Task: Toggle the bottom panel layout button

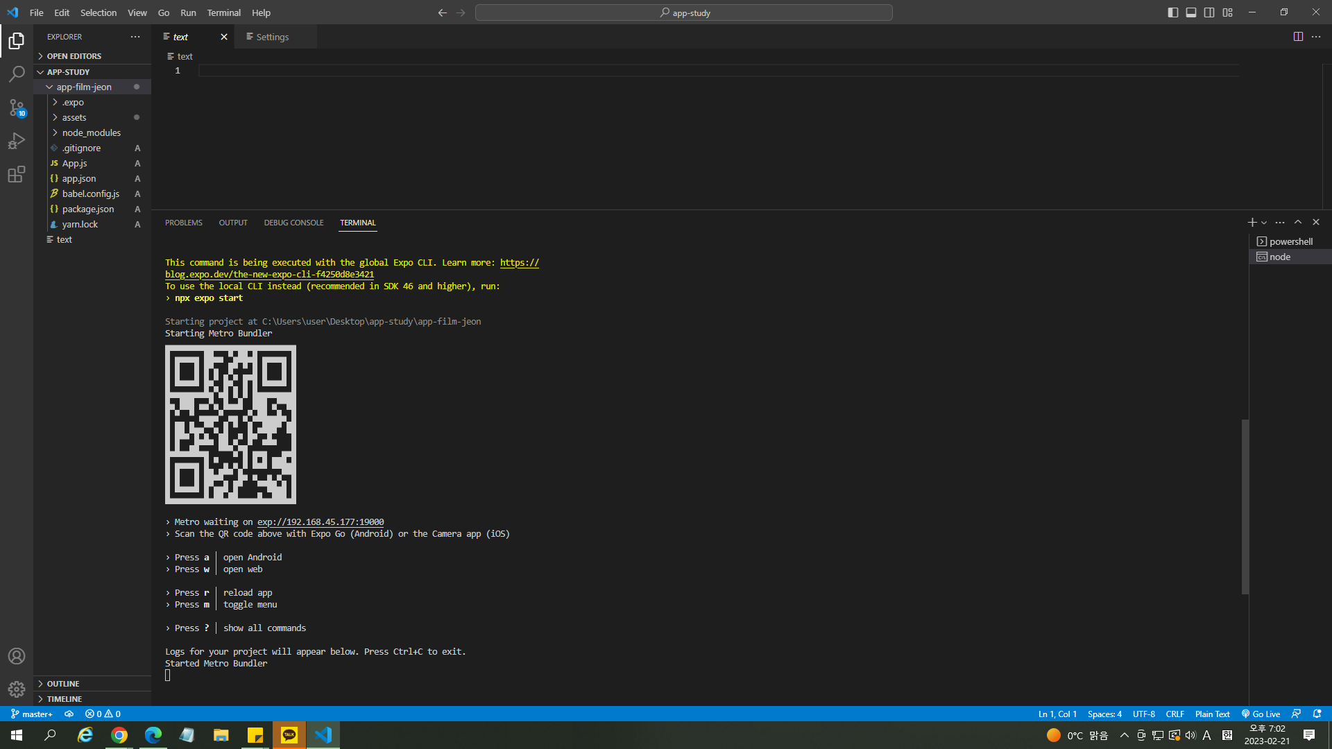Action: 1191,12
